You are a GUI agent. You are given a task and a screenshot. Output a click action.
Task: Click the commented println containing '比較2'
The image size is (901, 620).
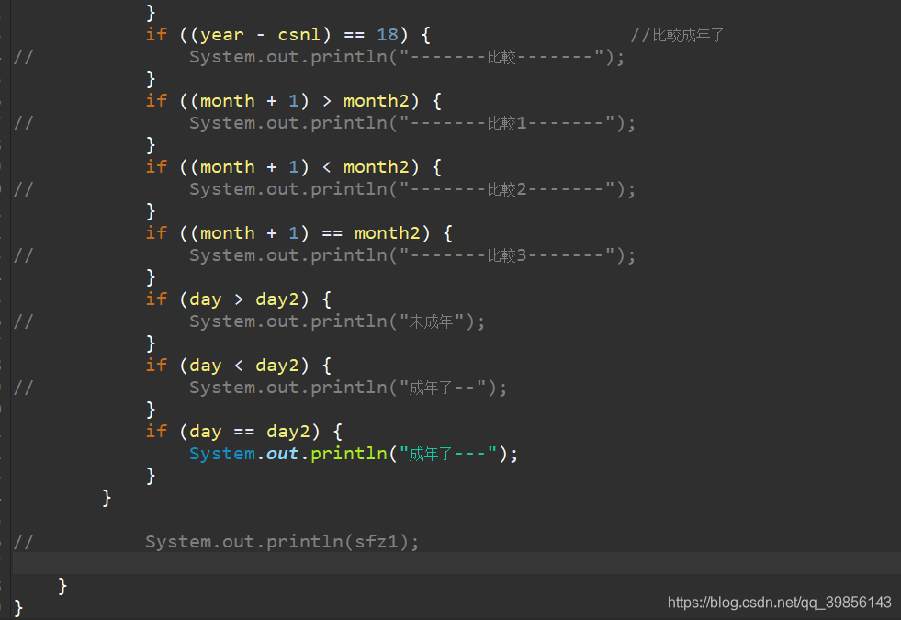tap(412, 189)
